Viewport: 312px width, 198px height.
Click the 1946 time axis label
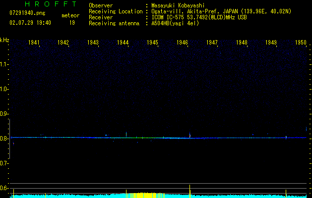[182, 42]
